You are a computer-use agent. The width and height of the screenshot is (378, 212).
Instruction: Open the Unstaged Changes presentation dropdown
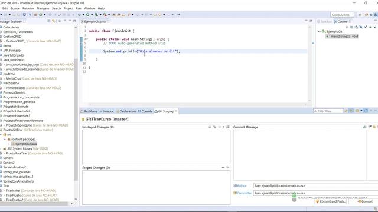[224, 127]
